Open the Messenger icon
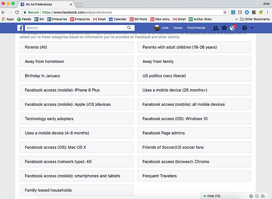 tap(224, 28)
